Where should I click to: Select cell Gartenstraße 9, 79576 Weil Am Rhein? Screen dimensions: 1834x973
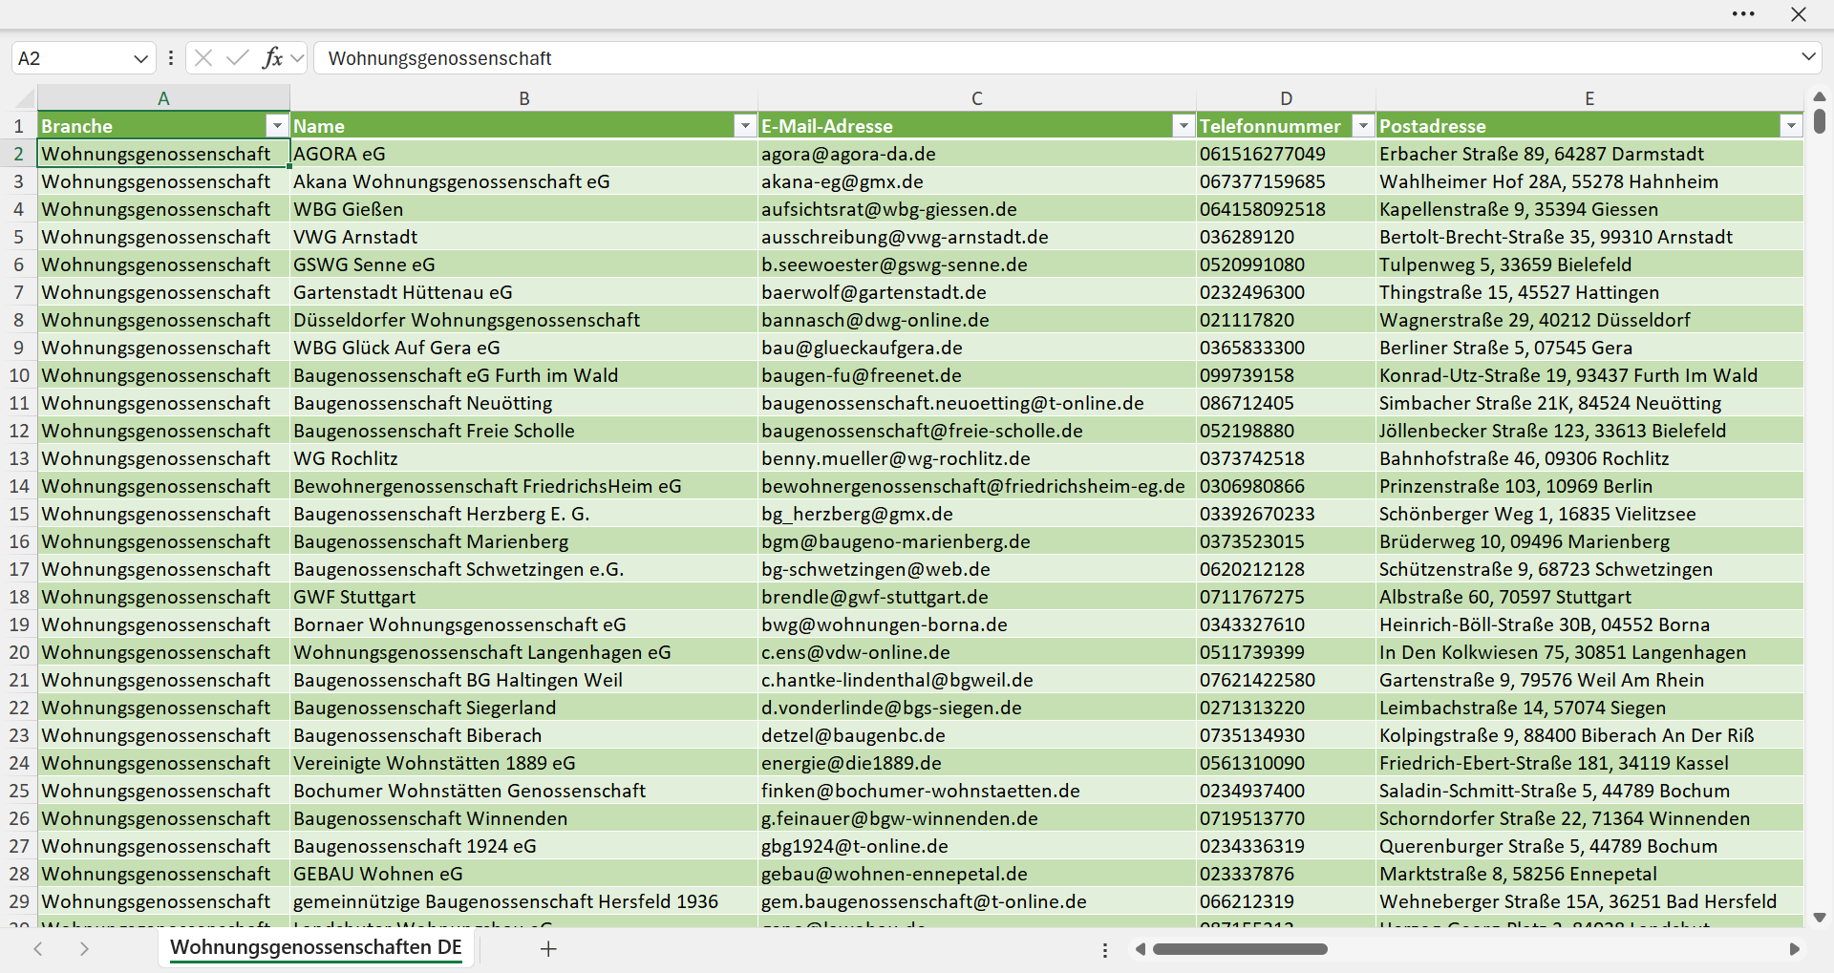pyautogui.click(x=1589, y=680)
